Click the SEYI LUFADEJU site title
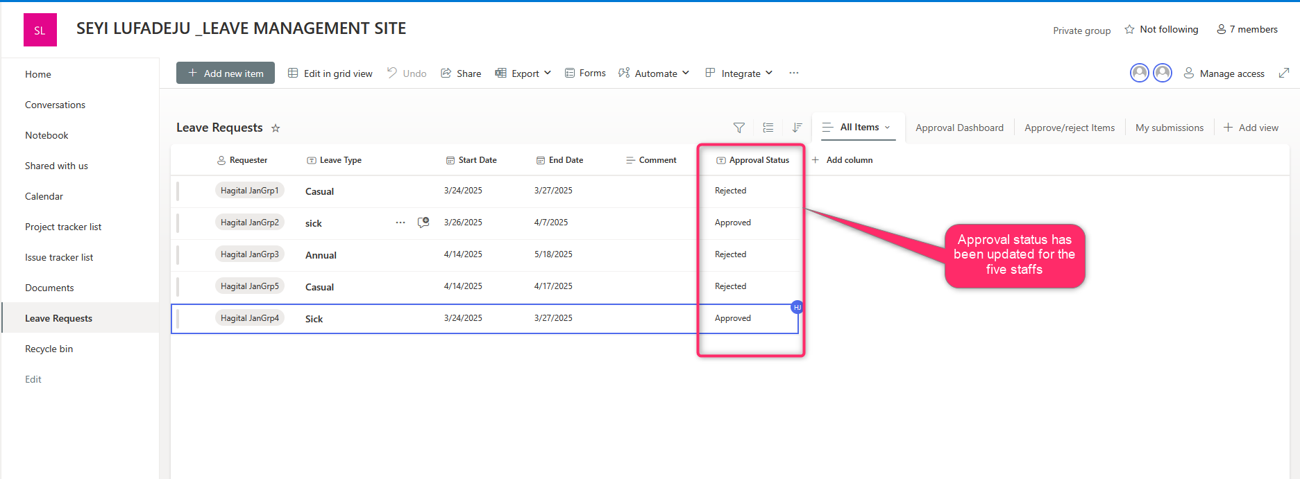This screenshot has height=479, width=1300. 241,28
